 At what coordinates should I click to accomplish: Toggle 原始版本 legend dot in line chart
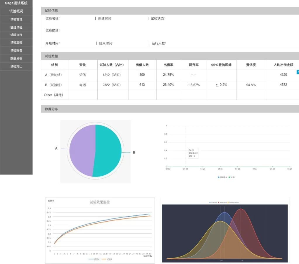click(x=219, y=177)
